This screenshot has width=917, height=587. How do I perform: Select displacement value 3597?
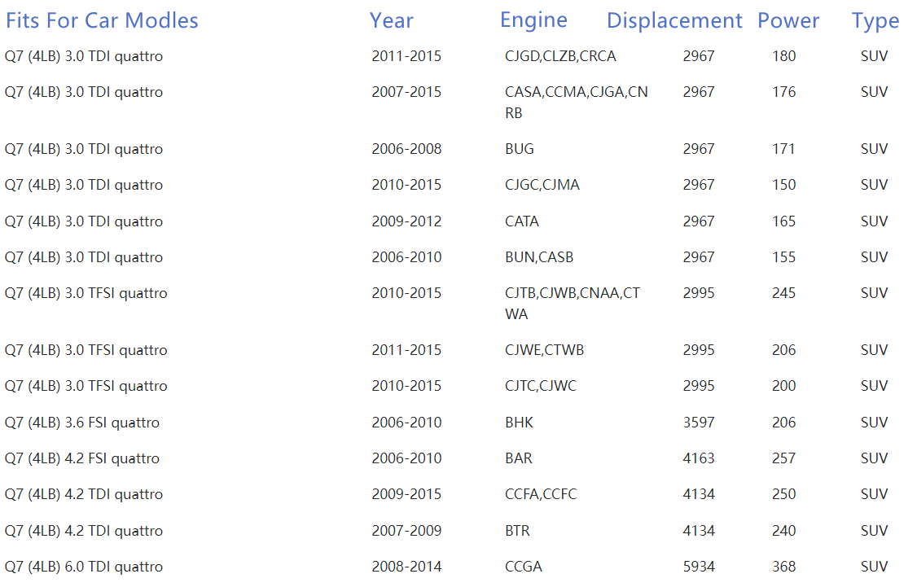tap(699, 423)
